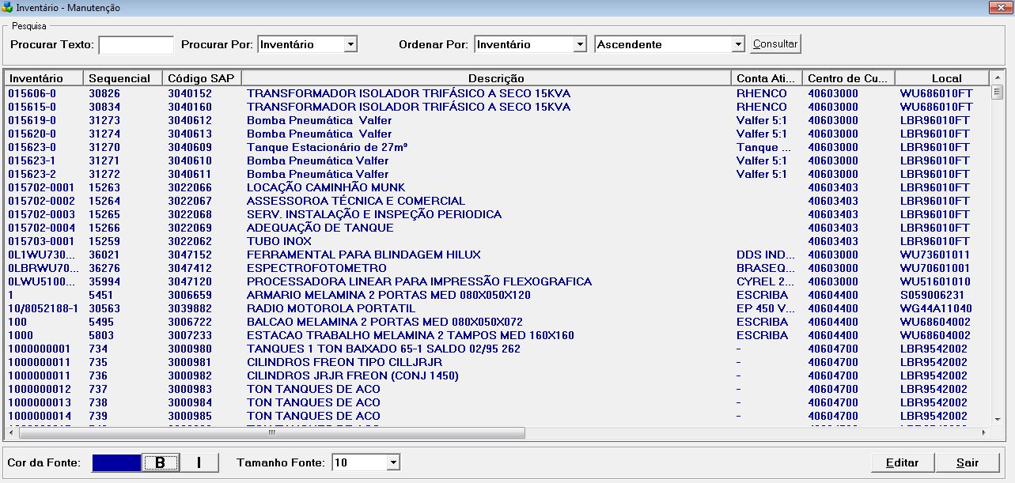Click the horizontal scrollbar right arrow
The image size is (1015, 483).
983,433
